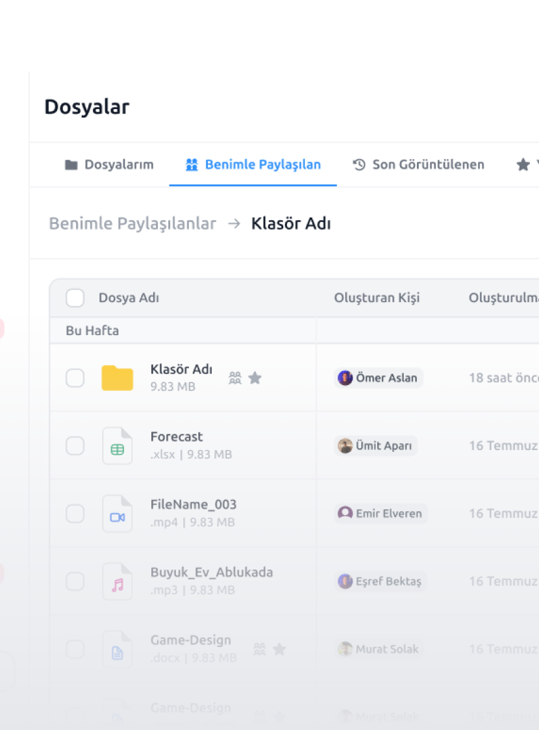Click the yellow Klasör Adı folder icon

pyautogui.click(x=117, y=378)
